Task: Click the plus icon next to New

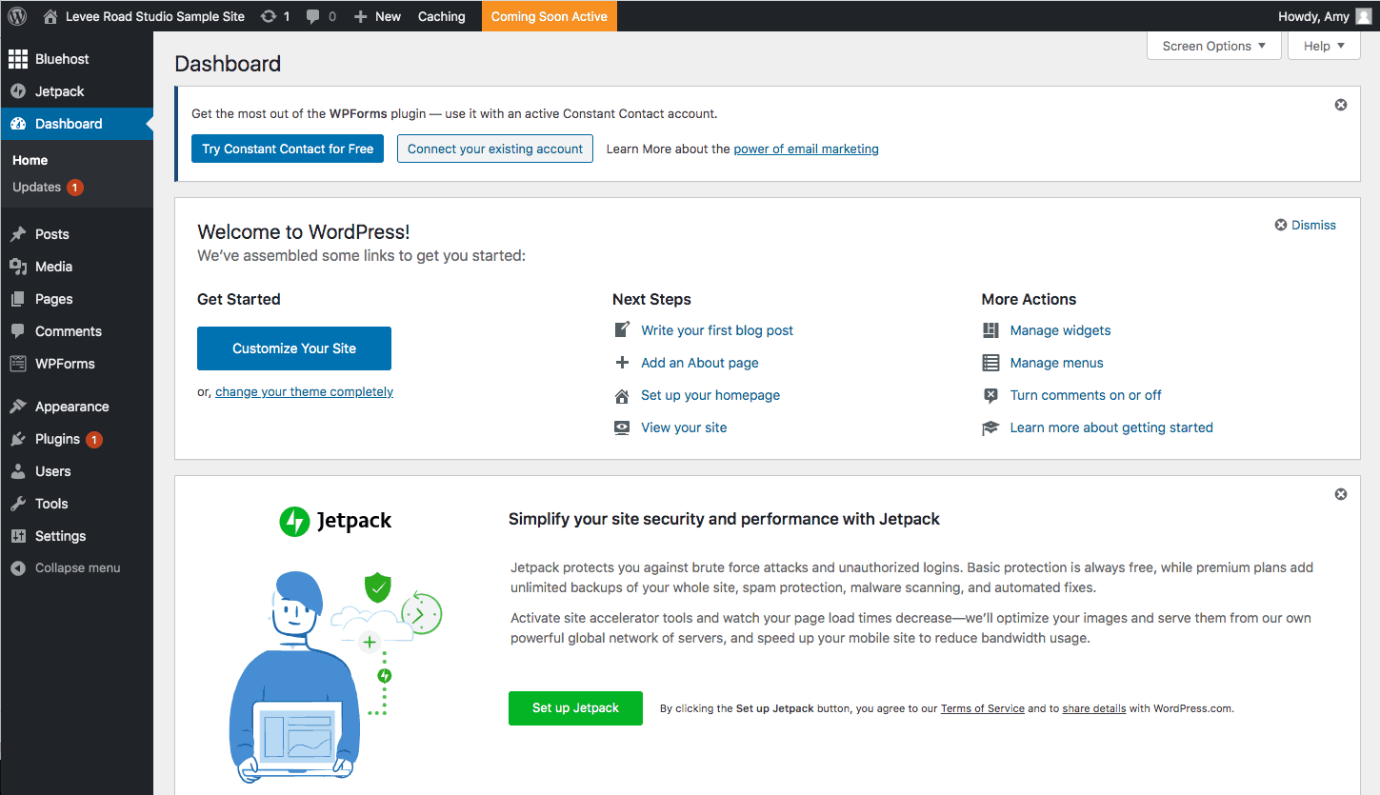Action: coord(360,16)
